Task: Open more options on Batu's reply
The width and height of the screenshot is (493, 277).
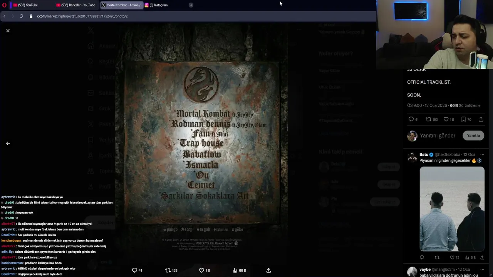Action: (482, 155)
